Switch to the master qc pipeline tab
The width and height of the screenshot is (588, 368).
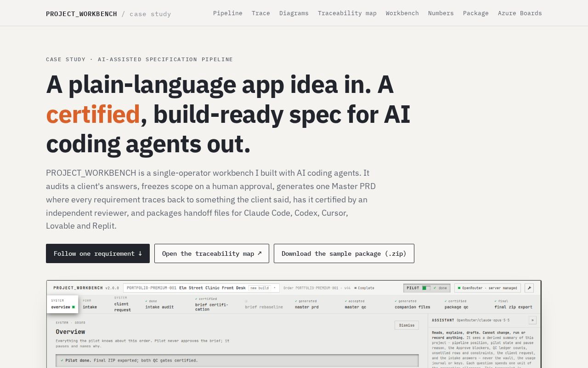coord(356,304)
